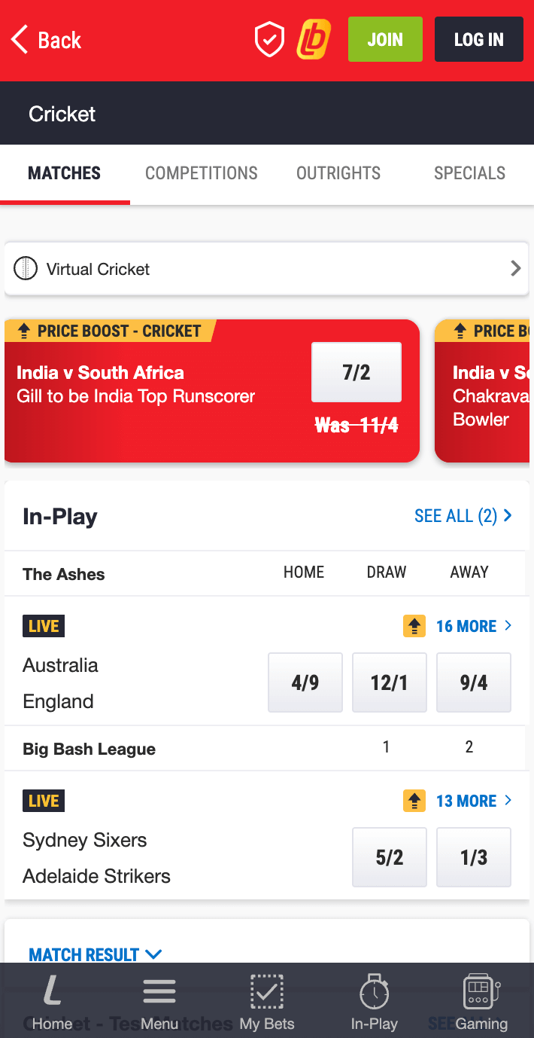Tap the shield safer gambling icon

pos(269,40)
